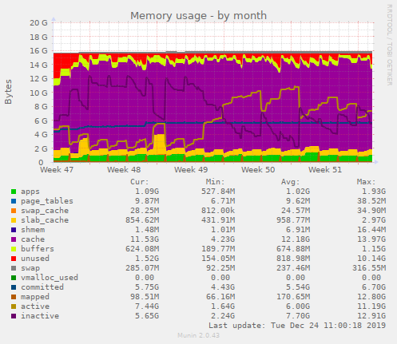Click the purple cache legend swatch
This screenshot has width=397, height=344.
tap(14, 239)
